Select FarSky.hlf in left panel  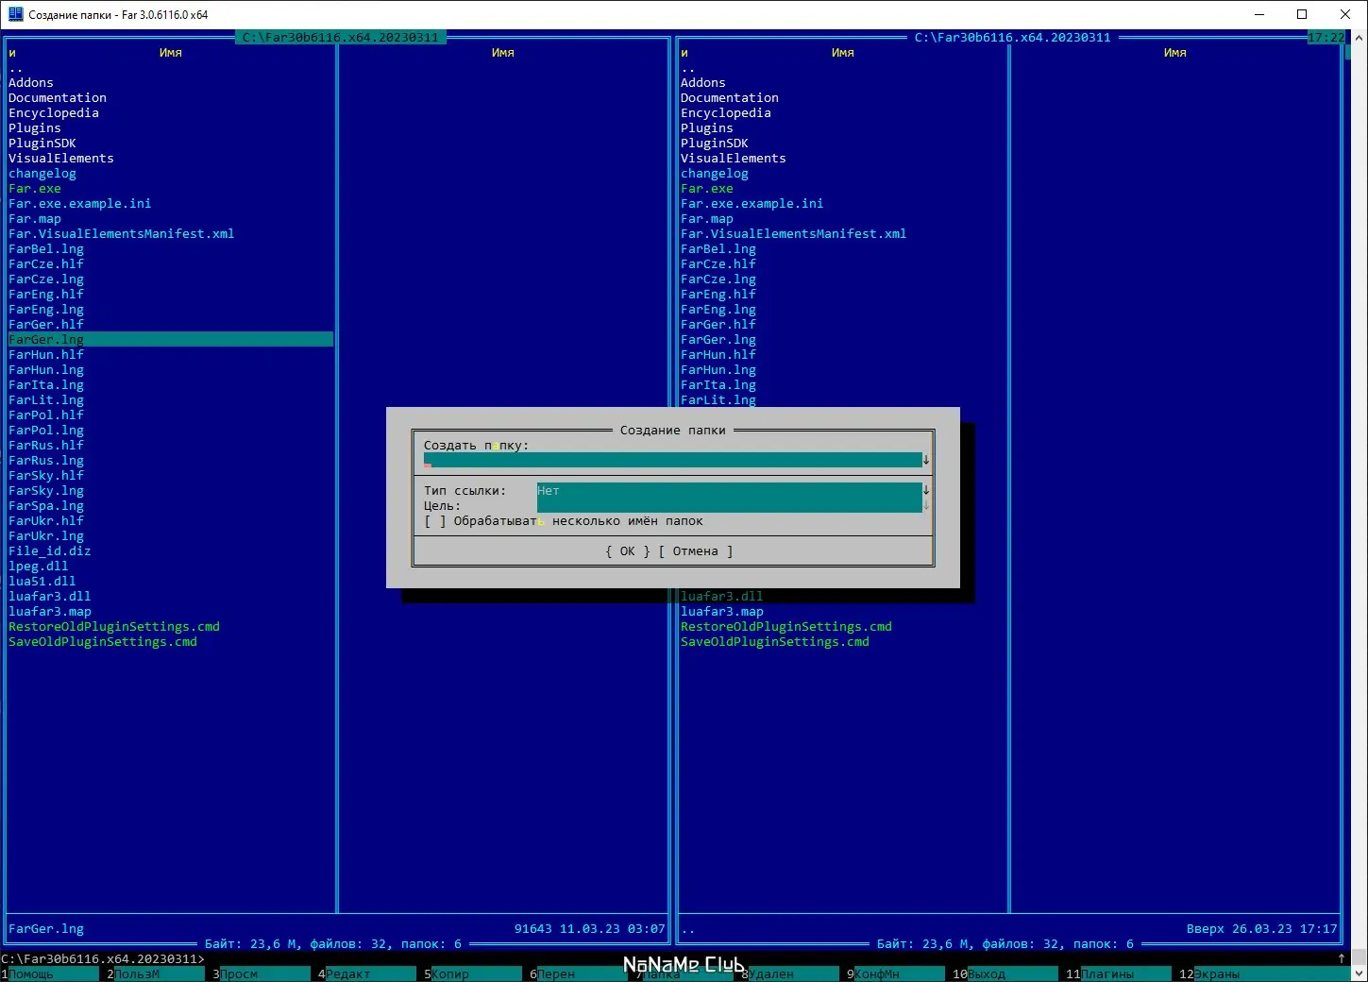tap(46, 476)
